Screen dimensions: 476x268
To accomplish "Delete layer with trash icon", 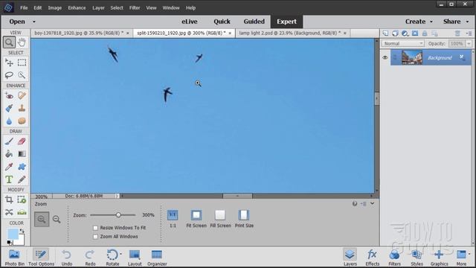I will 457,33.
